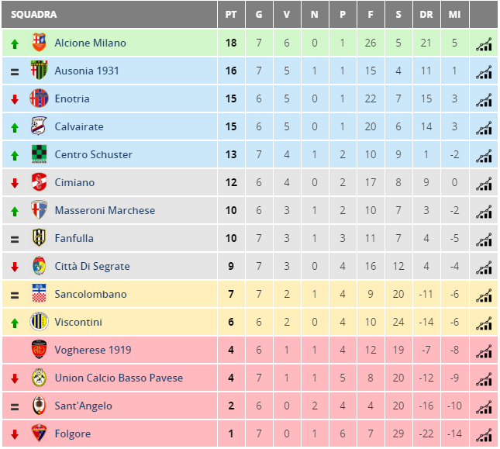Click the SQUADRA column header

pyautogui.click(x=34, y=15)
